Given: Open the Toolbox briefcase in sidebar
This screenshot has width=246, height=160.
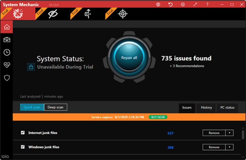Looking at the screenshot, I should pyautogui.click(x=7, y=40).
